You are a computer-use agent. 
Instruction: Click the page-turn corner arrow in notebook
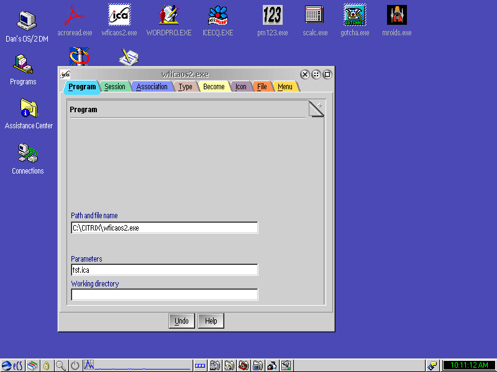pos(316,109)
